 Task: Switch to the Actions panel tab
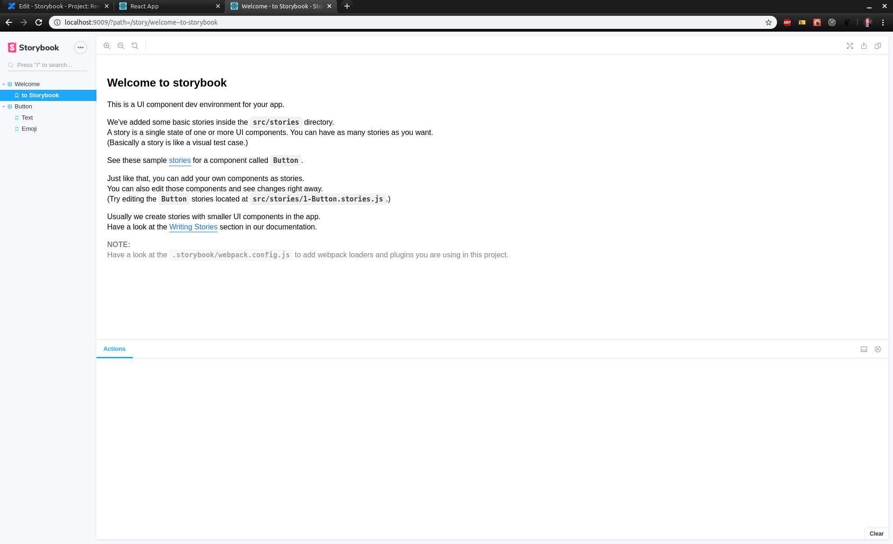pyautogui.click(x=115, y=349)
